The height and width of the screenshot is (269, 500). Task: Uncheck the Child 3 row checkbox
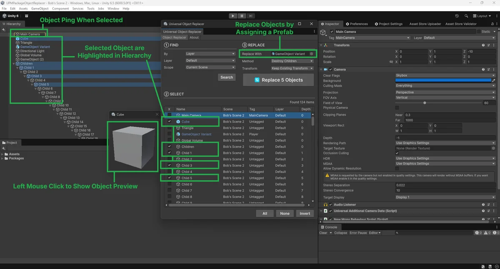click(x=169, y=166)
